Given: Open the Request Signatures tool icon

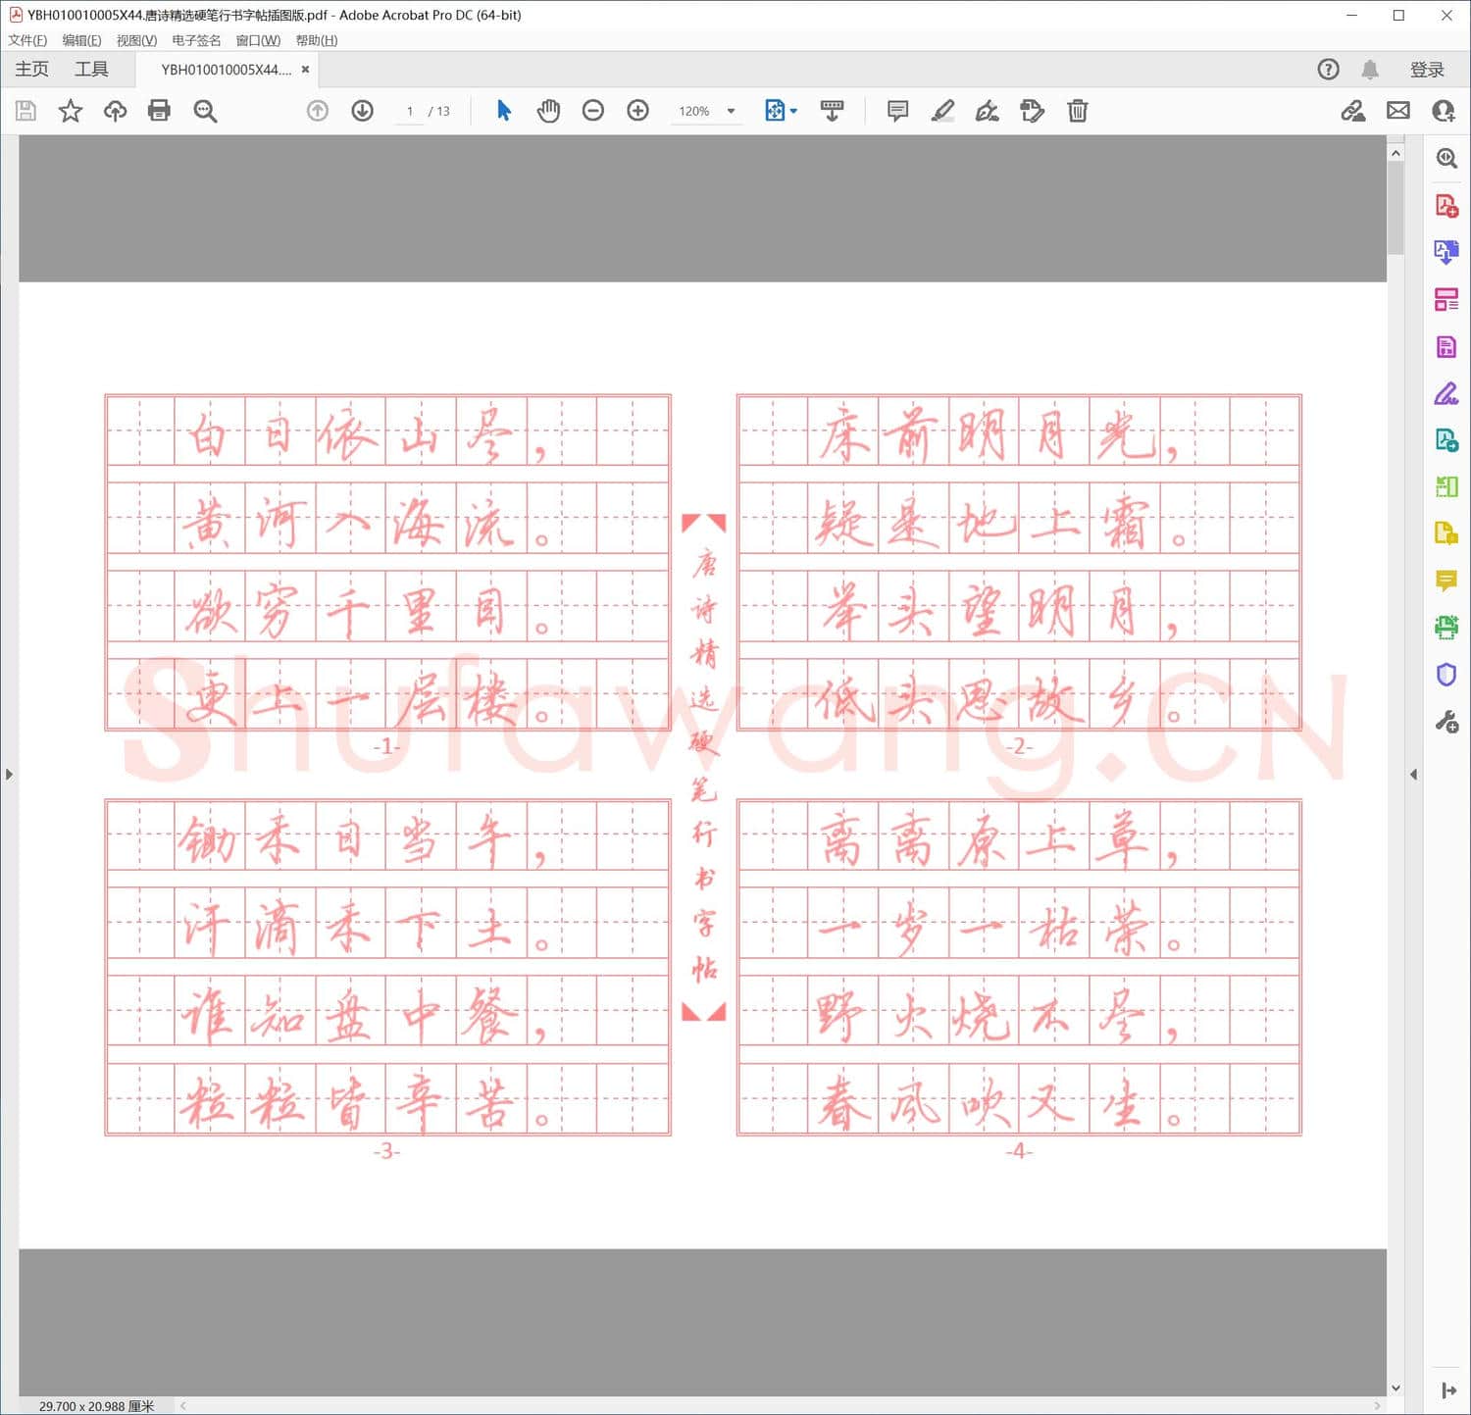Looking at the screenshot, I should tap(1446, 440).
